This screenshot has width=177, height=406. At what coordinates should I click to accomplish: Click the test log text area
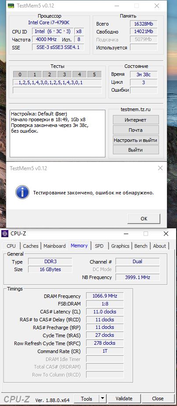(x=58, y=133)
